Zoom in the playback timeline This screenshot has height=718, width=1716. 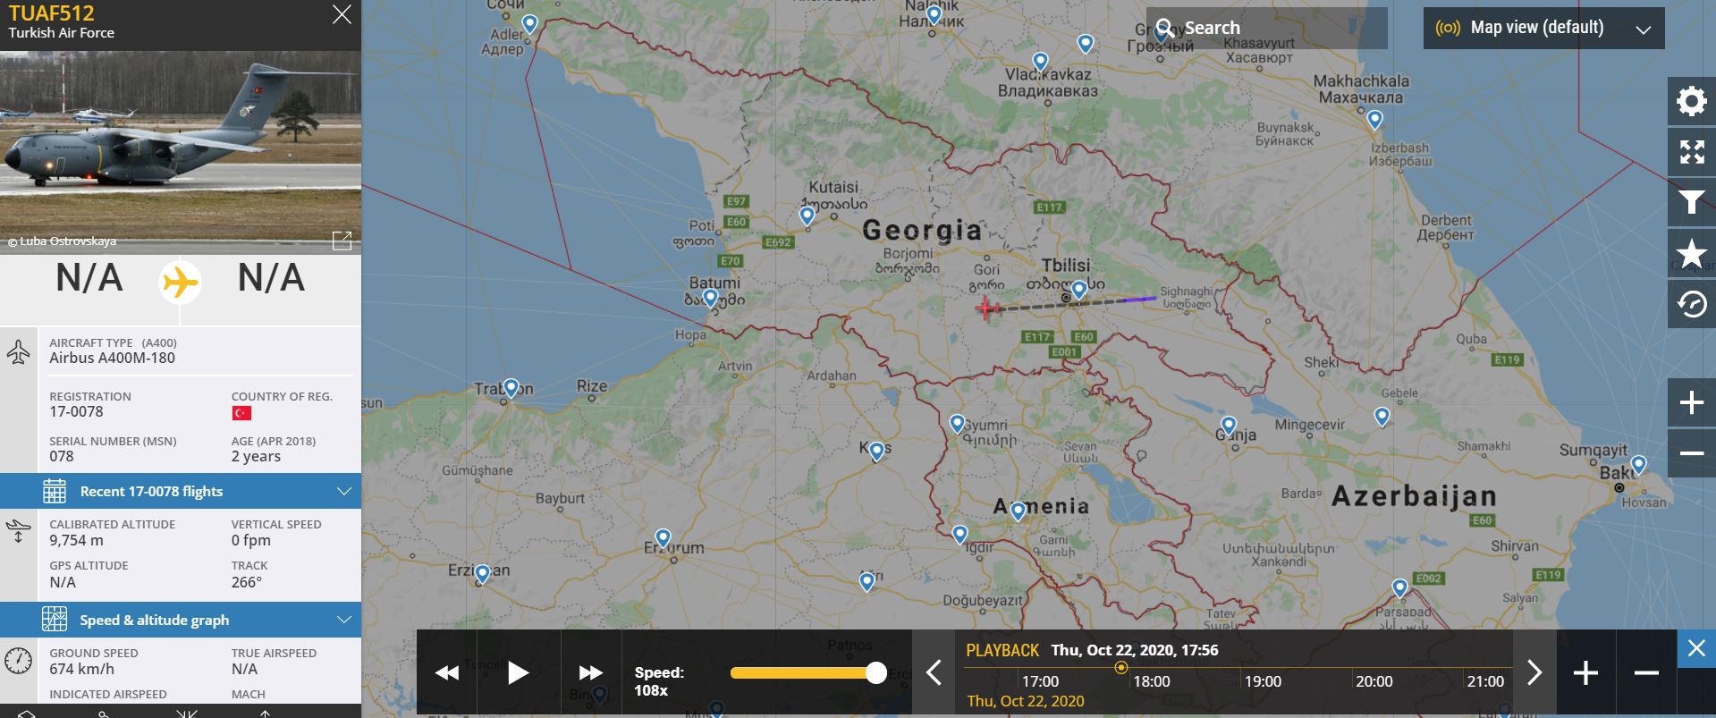pos(1585,672)
